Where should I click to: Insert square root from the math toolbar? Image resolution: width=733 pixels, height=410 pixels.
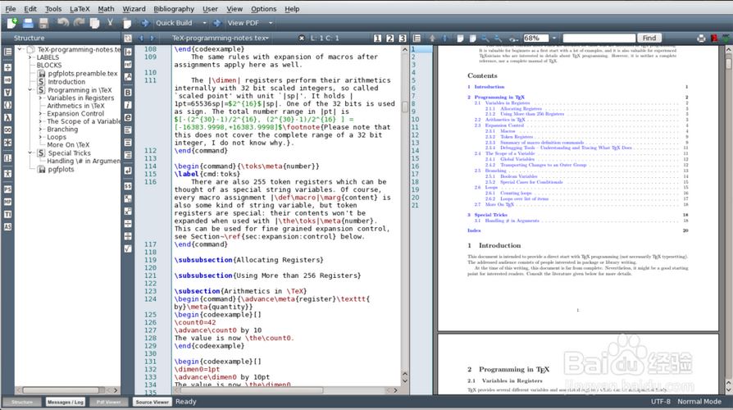[128, 248]
